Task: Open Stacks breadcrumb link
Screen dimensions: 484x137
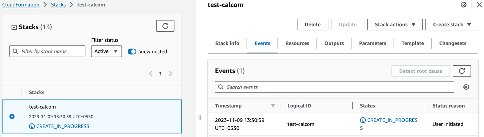Action: coord(58,5)
